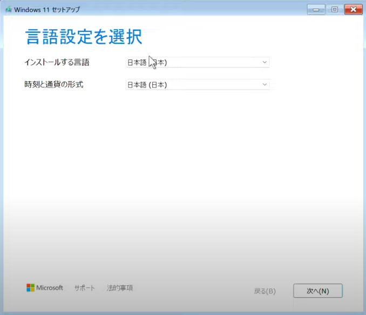
Task: Click the 言語設定を選択 heading
Action: tap(84, 37)
